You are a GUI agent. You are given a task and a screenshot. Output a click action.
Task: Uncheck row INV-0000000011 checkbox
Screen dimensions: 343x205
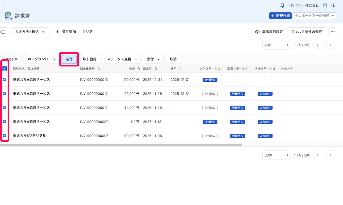coord(5,108)
